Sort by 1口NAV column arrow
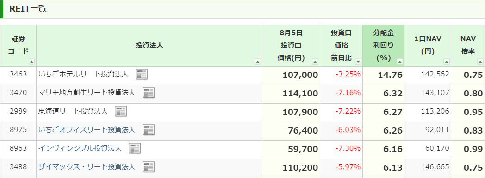This screenshot has width=485, height=178. click(x=446, y=62)
